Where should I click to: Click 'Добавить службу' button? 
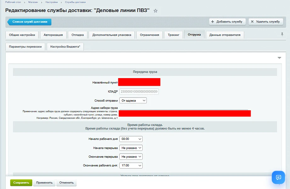pos(227,22)
